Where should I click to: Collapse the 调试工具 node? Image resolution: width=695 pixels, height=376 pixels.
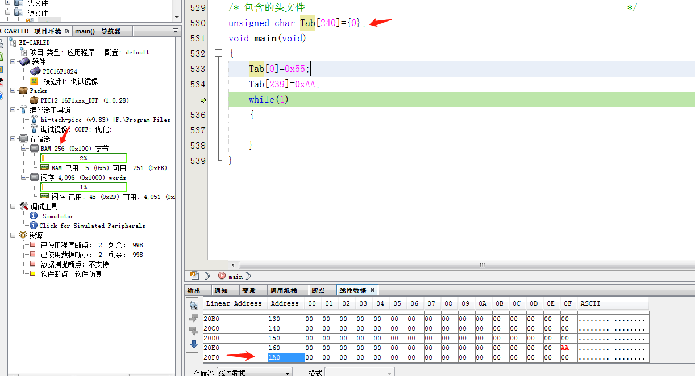[13, 206]
